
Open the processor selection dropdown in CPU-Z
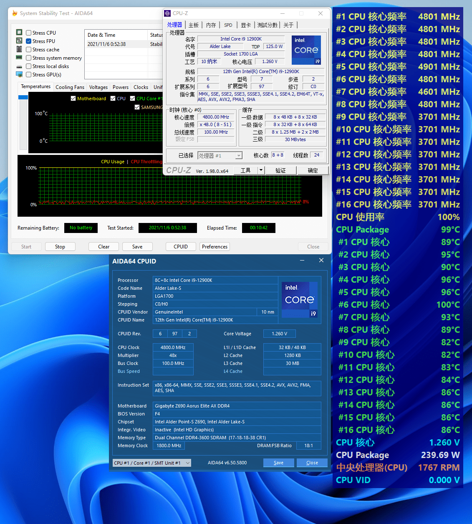[x=239, y=156]
